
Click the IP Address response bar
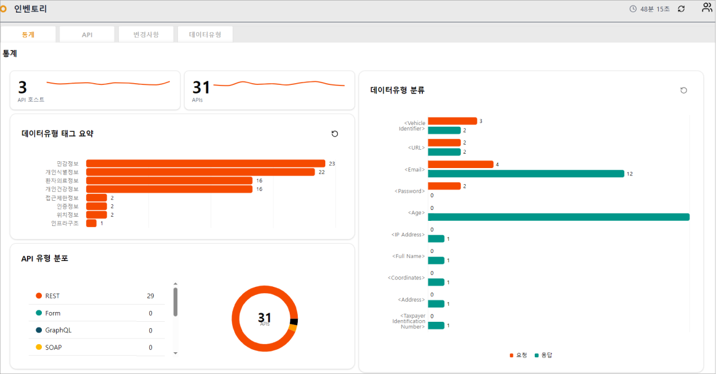[x=436, y=239]
